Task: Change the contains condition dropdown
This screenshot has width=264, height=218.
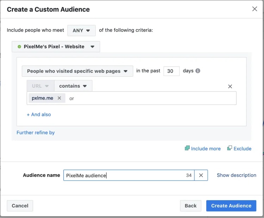Action: pyautogui.click(x=73, y=86)
